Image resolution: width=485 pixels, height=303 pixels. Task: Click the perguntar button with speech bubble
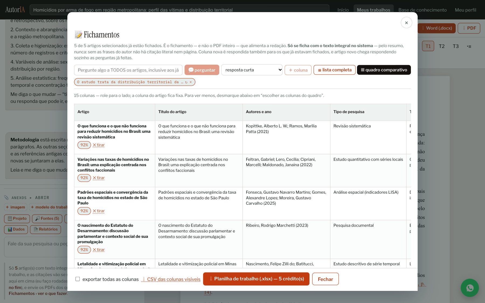[202, 70]
